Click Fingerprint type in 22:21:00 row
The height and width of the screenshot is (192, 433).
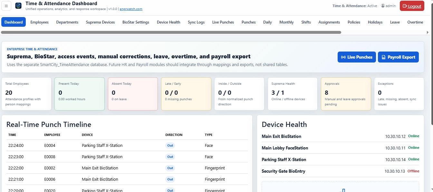(215, 179)
